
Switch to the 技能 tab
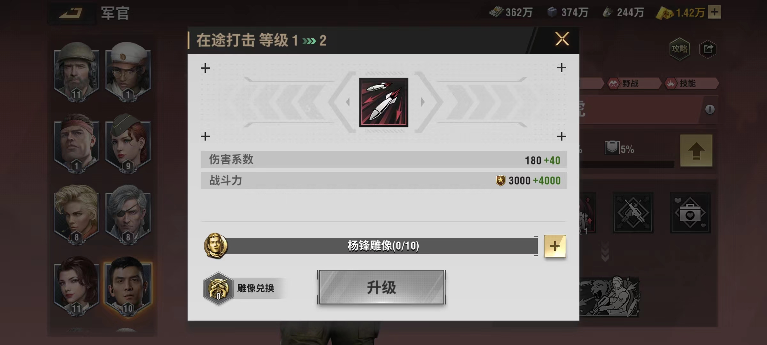[x=691, y=84]
